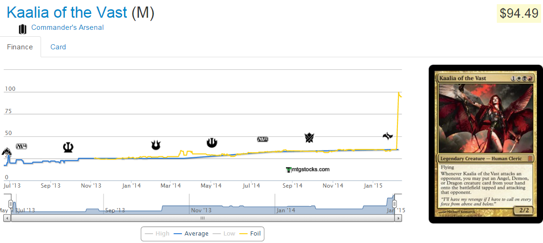The height and width of the screenshot is (243, 543).
Task: Click the Kaalia of the Vast card image
Action: tap(485, 144)
